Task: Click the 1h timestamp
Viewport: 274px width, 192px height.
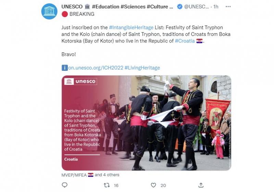Action: pos(216,7)
